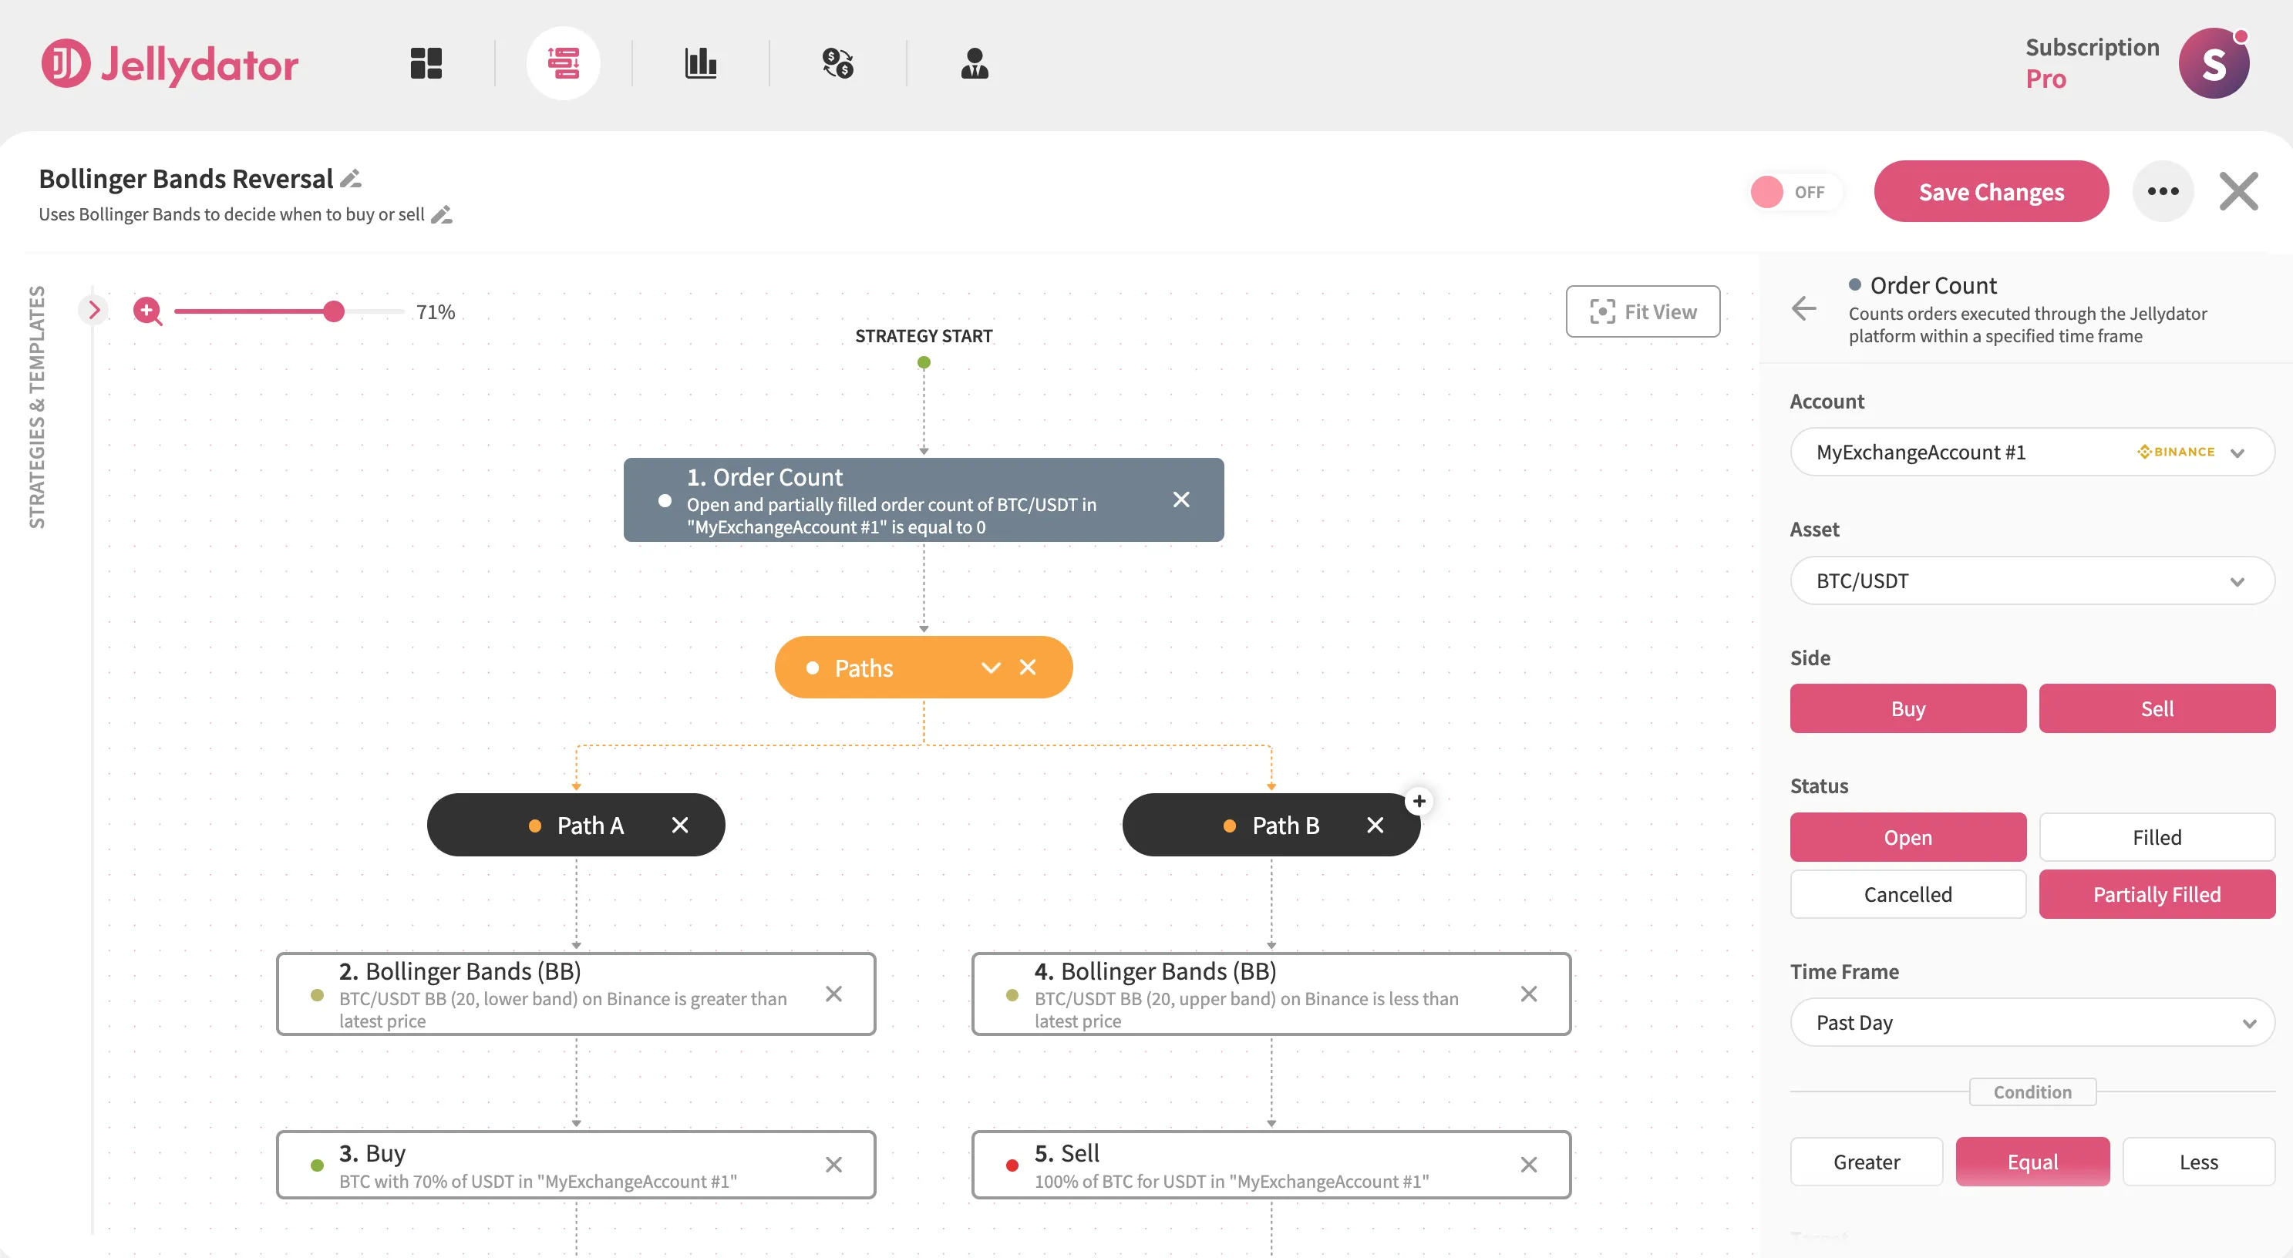Viewport: 2293px width, 1258px height.
Task: Open the Account dropdown MyExchangeAccount #1
Action: [x=2032, y=452]
